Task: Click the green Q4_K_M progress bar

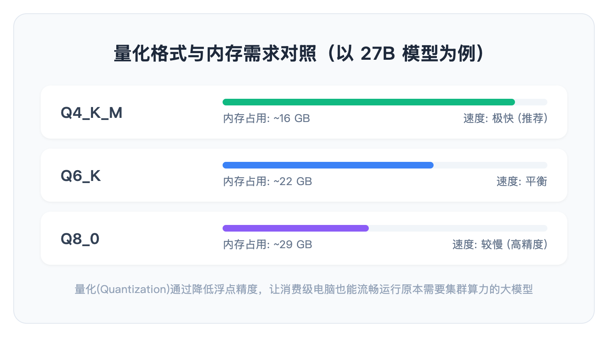Action: click(x=369, y=102)
